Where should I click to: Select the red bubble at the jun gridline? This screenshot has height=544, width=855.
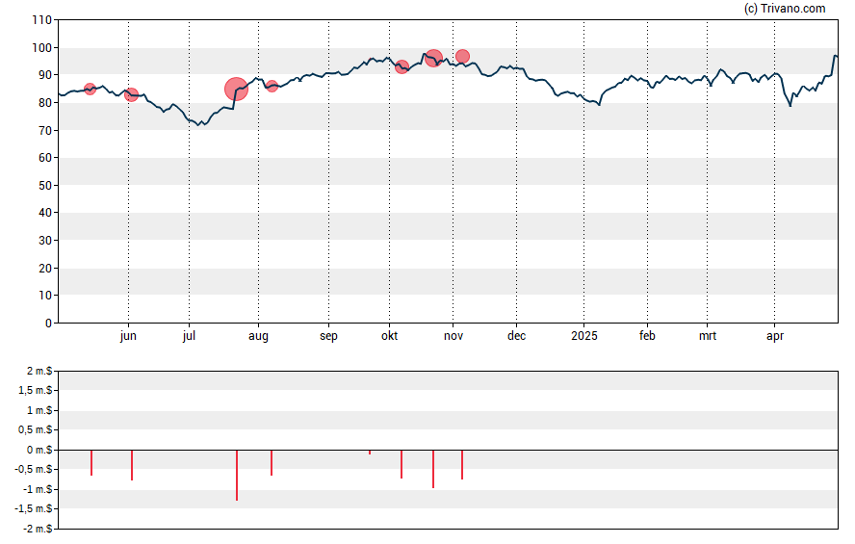[x=131, y=95]
